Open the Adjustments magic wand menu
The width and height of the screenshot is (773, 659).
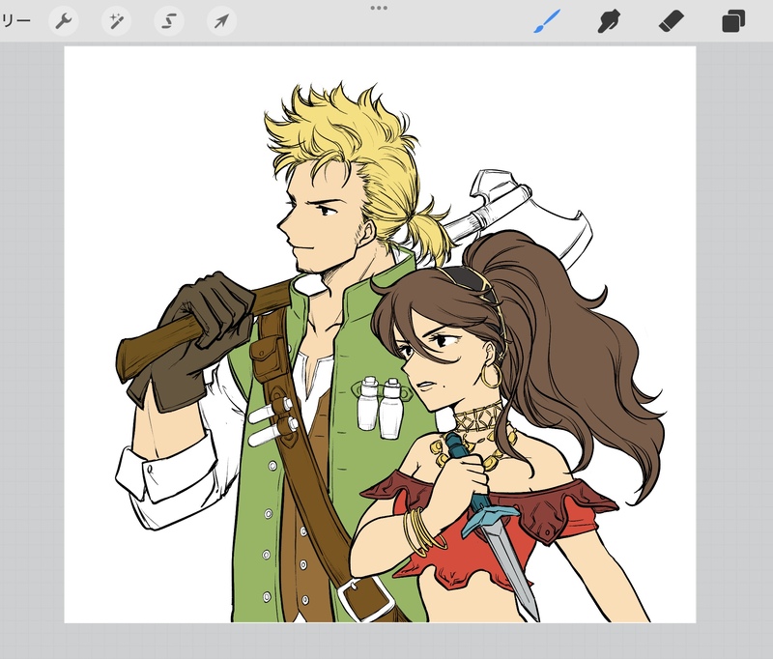tap(117, 20)
